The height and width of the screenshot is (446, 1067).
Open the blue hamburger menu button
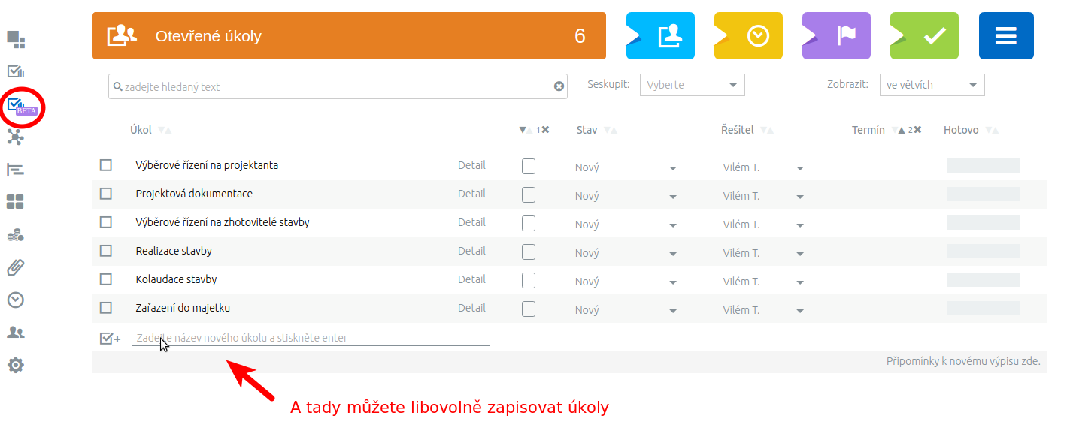[x=1006, y=36]
